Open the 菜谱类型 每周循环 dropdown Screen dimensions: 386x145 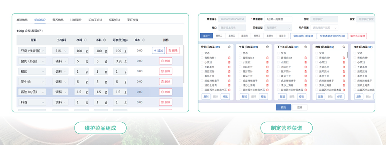278,27
